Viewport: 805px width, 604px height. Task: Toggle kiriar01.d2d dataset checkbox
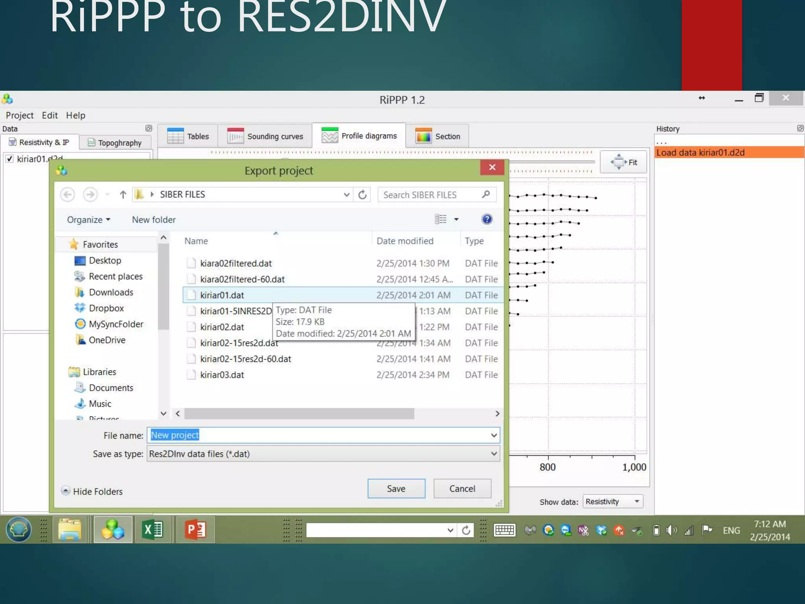[9, 158]
